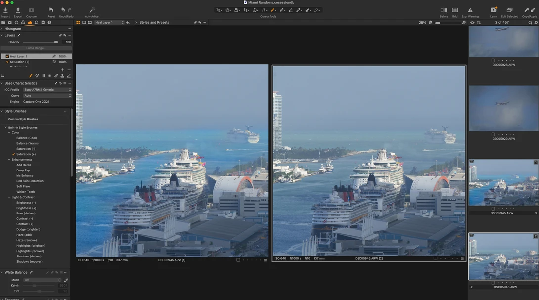
Task: Toggle browser visibility eye icon
Action: 472,23
